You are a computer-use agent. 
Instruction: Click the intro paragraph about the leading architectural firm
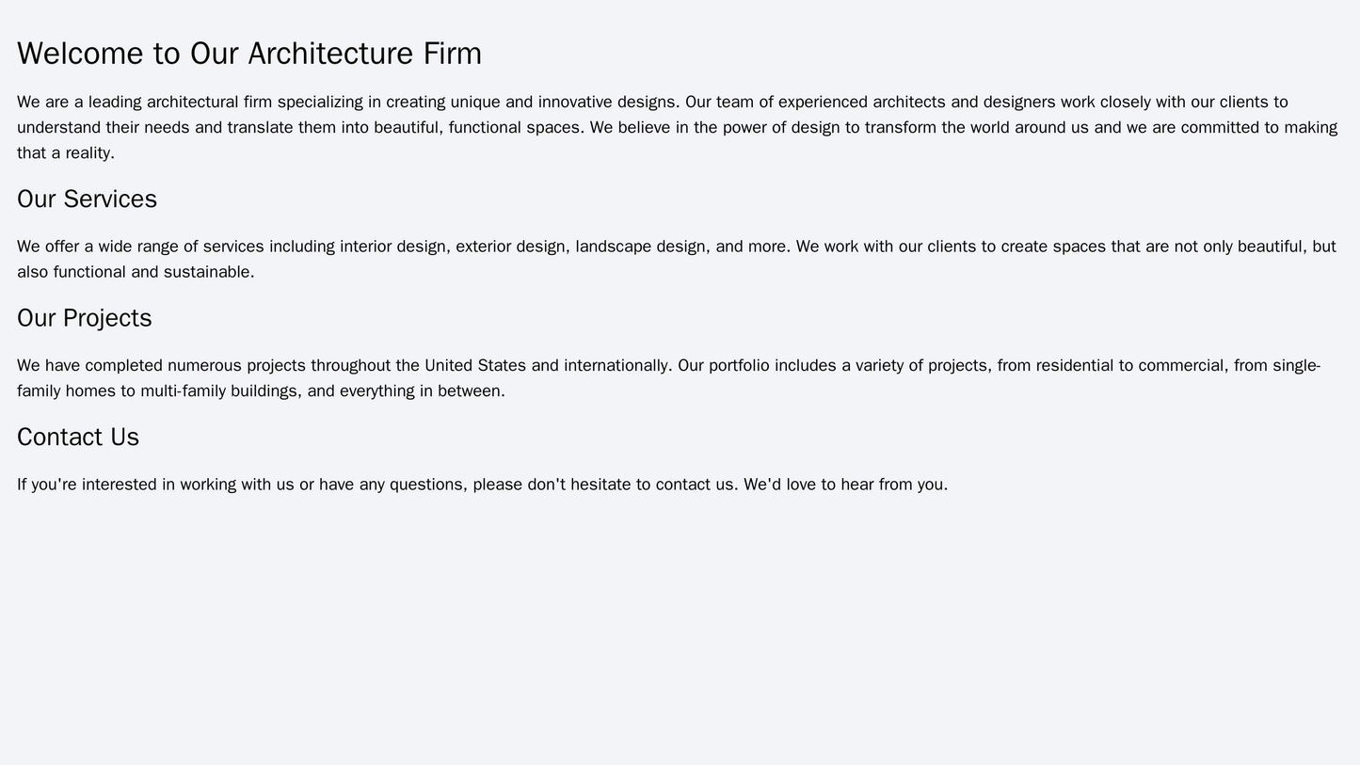click(677, 127)
